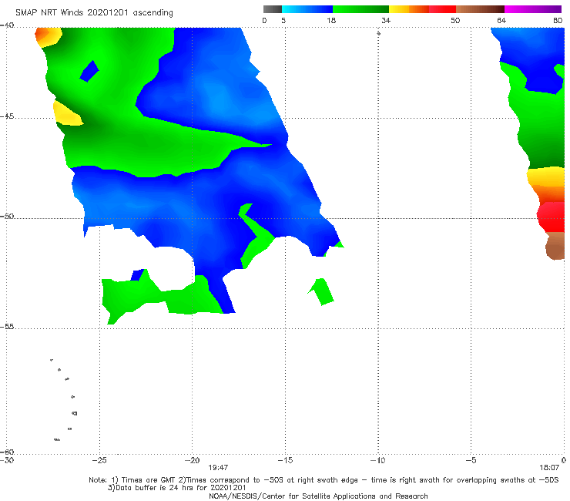The image size is (570, 501).
Task: Click the longitude label '-25'
Action: [x=99, y=460]
